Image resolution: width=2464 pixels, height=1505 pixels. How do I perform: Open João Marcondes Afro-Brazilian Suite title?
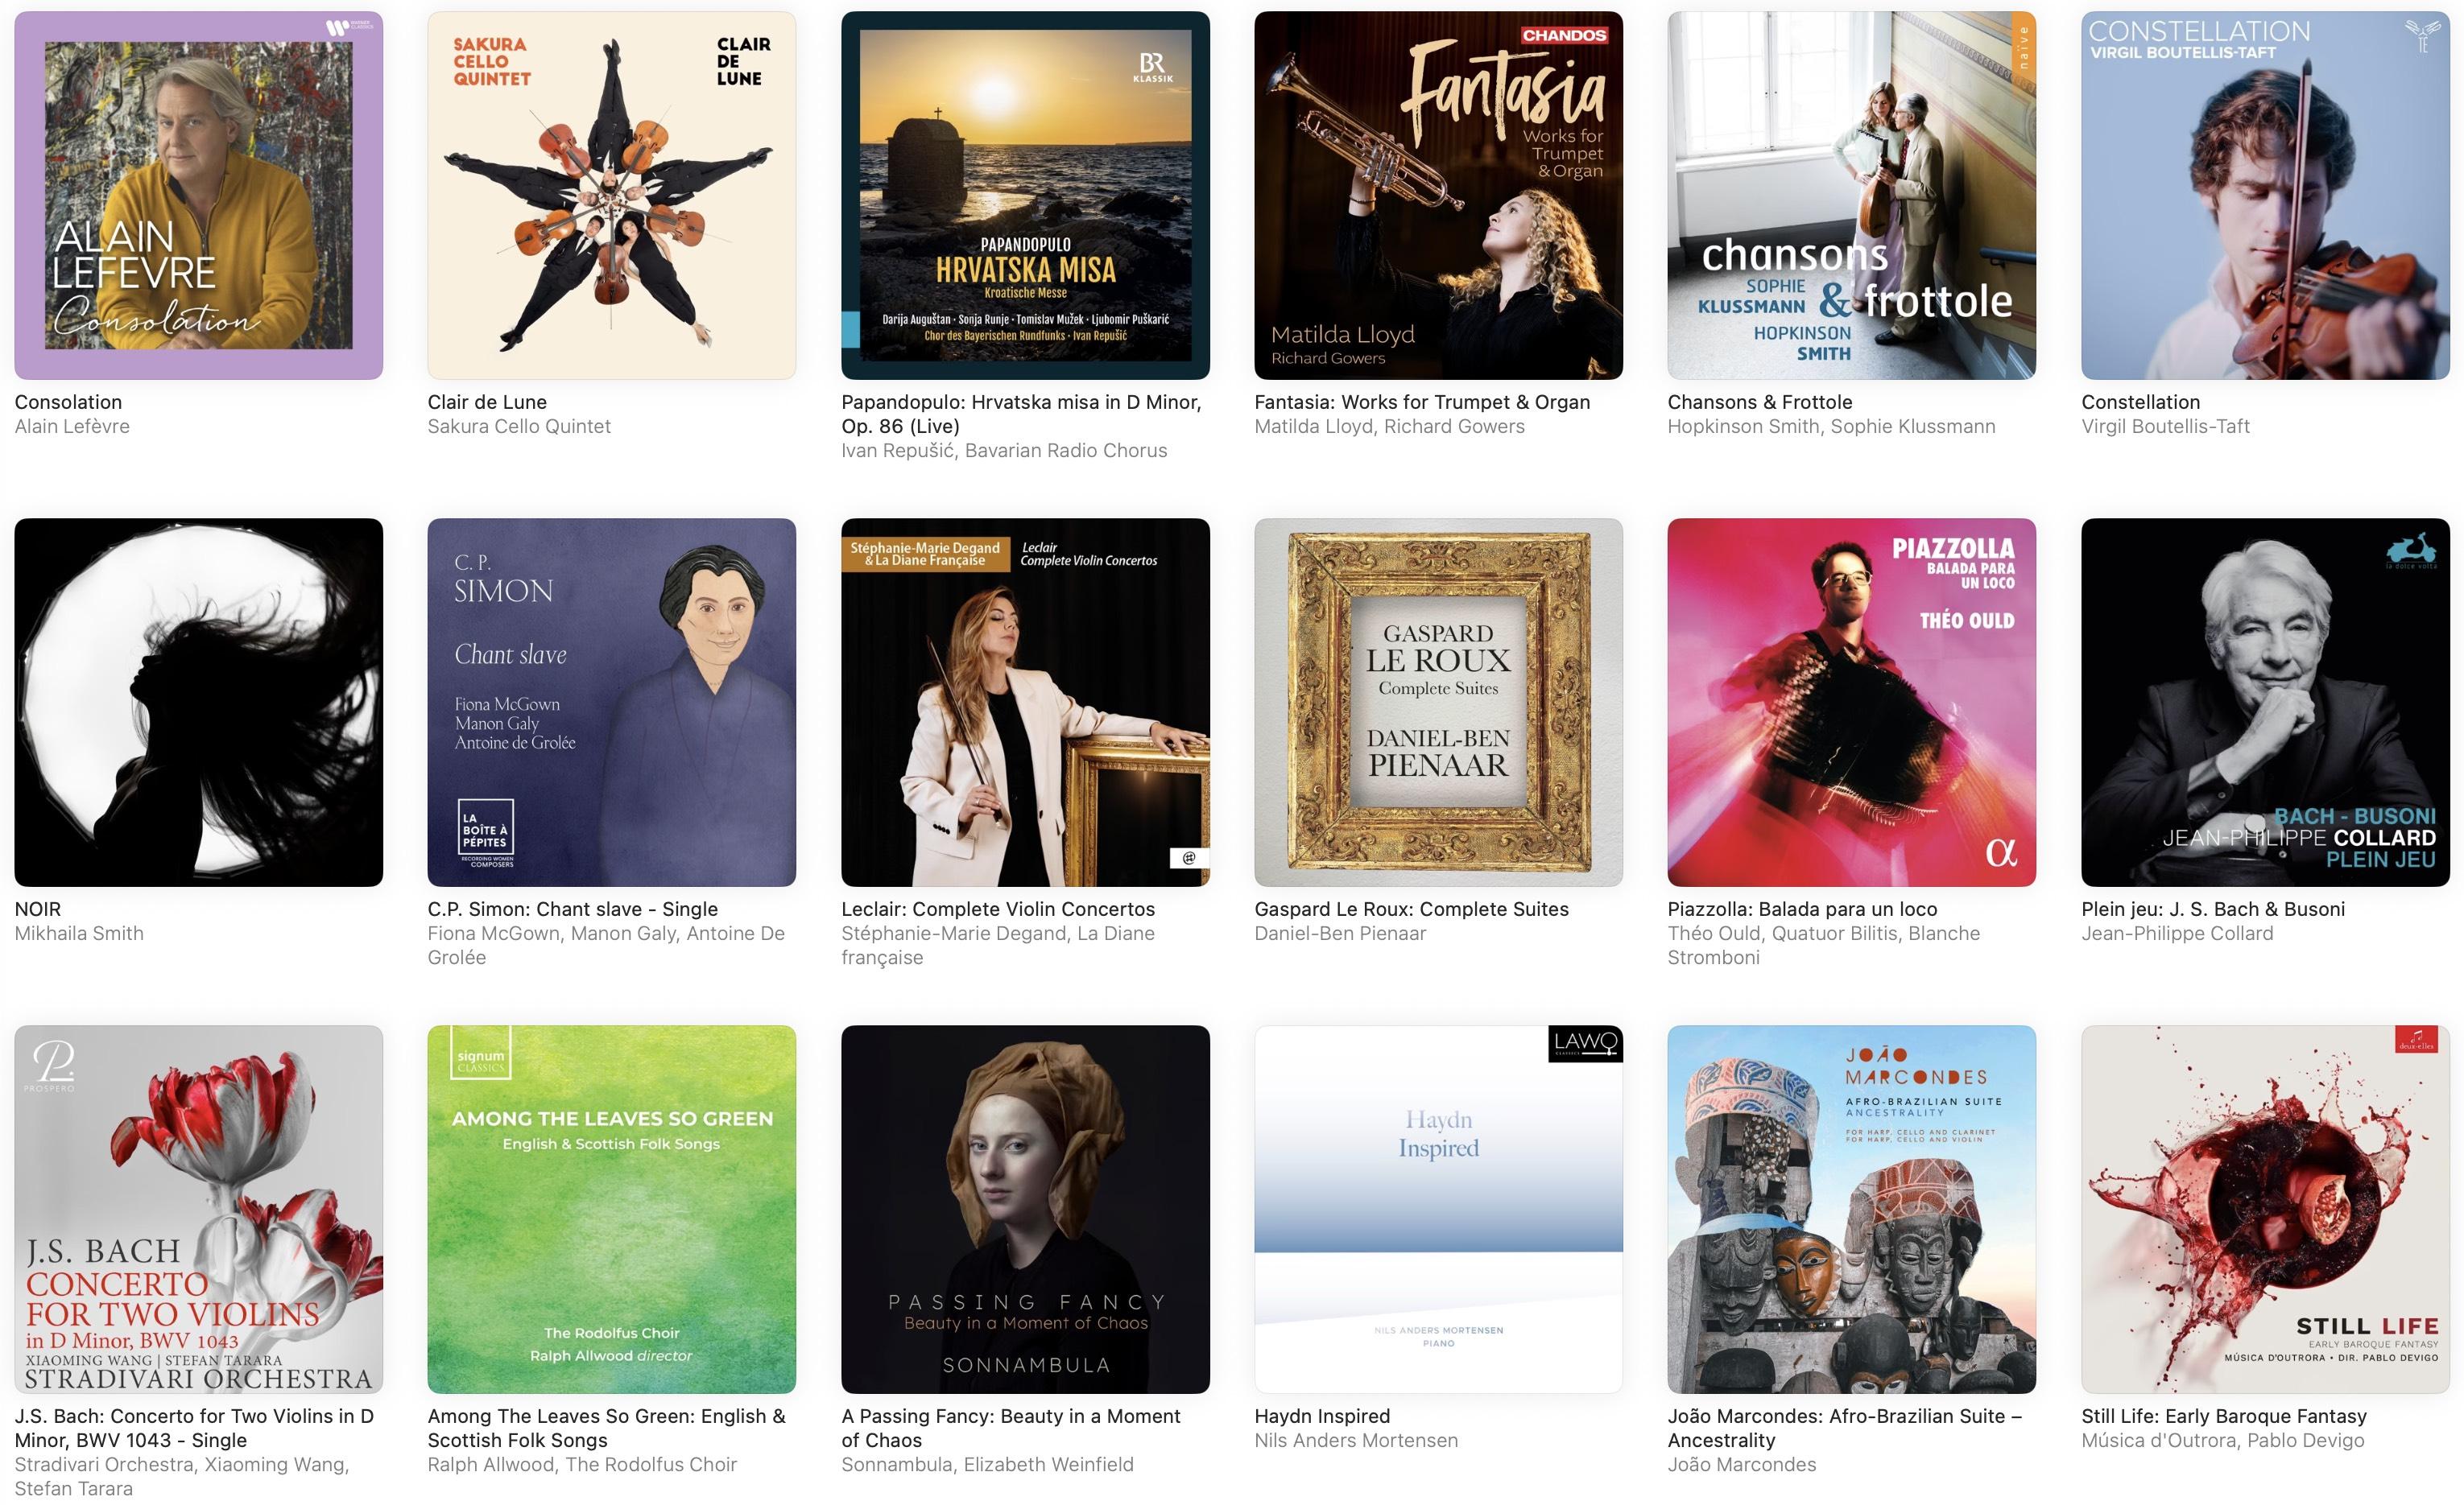1844,1427
